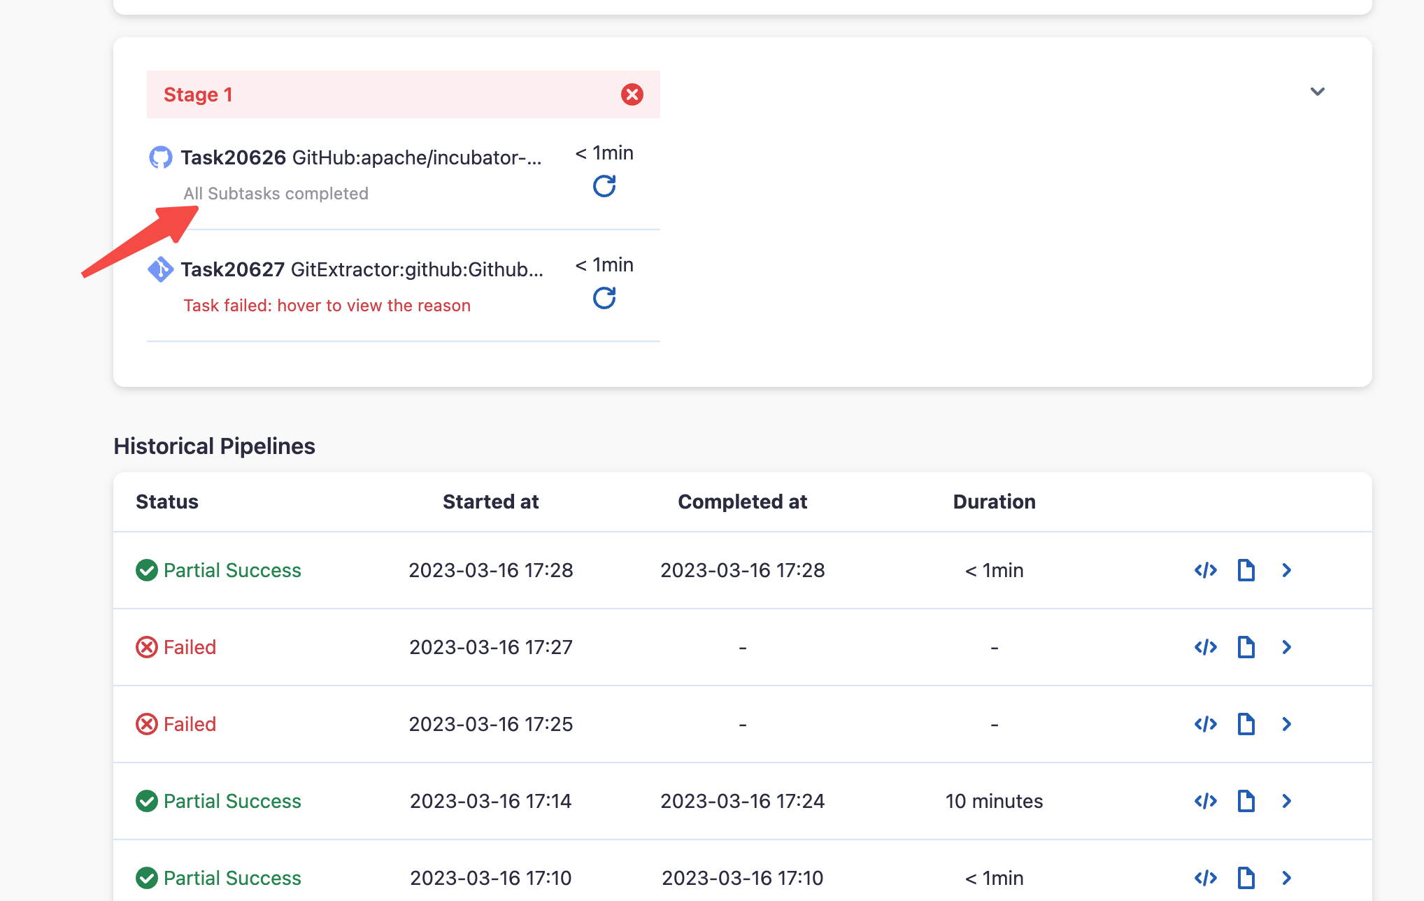Click the red failed icon on Stage 1
This screenshot has width=1424, height=901.
(x=632, y=94)
